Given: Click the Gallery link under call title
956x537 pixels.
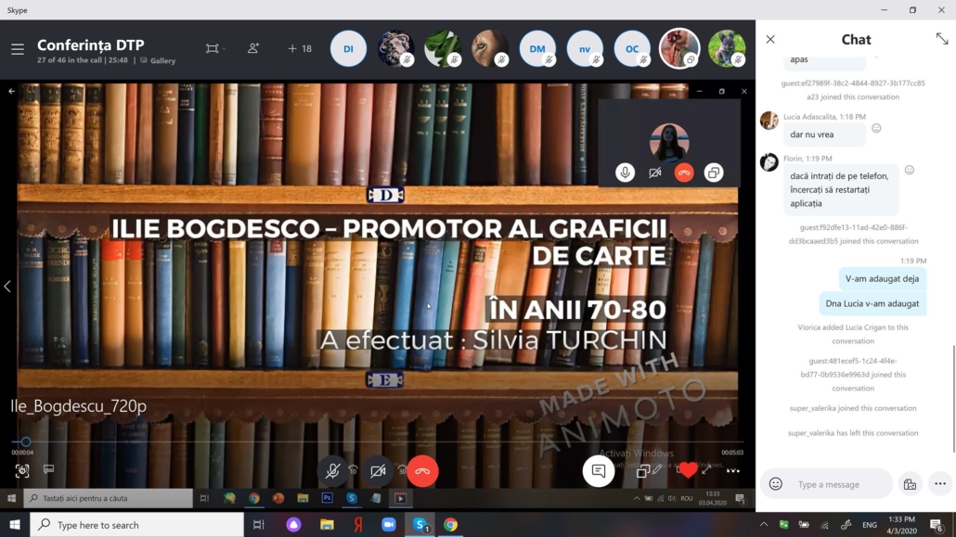Looking at the screenshot, I should (x=162, y=61).
